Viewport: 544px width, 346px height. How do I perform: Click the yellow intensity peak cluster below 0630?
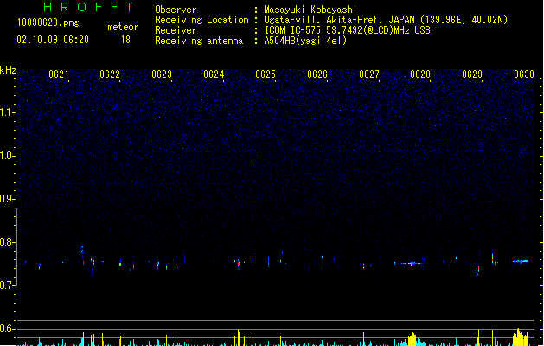[x=521, y=337]
